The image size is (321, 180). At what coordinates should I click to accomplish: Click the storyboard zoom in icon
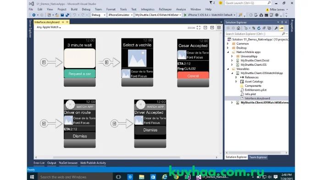pos(212,27)
